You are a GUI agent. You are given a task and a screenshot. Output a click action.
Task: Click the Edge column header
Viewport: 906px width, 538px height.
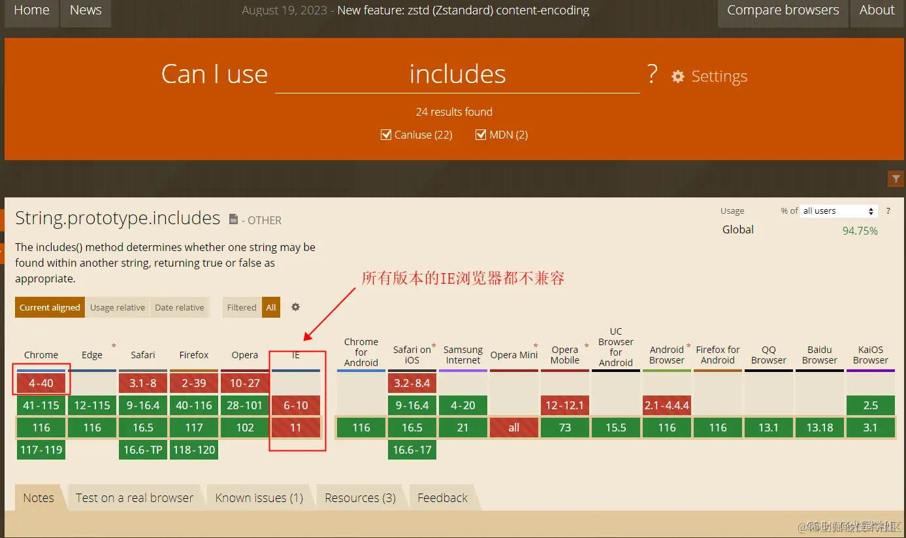click(92, 355)
